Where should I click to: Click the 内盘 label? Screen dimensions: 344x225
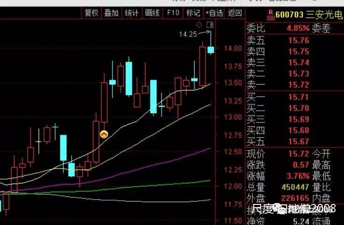[x=321, y=198]
